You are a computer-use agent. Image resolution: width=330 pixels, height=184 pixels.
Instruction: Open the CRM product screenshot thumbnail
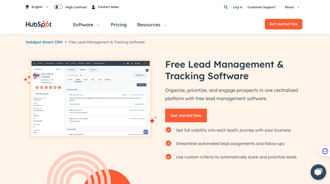point(91,98)
